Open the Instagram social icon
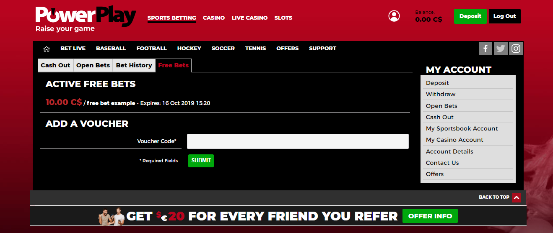Image resolution: width=553 pixels, height=233 pixels. point(516,49)
